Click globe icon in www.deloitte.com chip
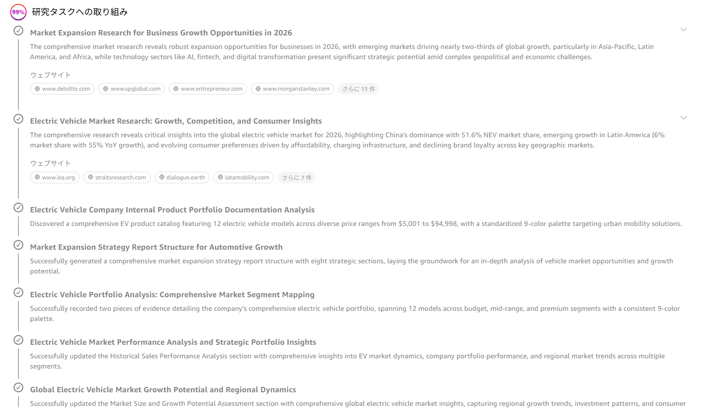717x417 pixels. click(37, 89)
